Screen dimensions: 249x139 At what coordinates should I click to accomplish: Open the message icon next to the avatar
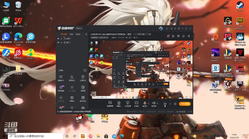coord(167,29)
